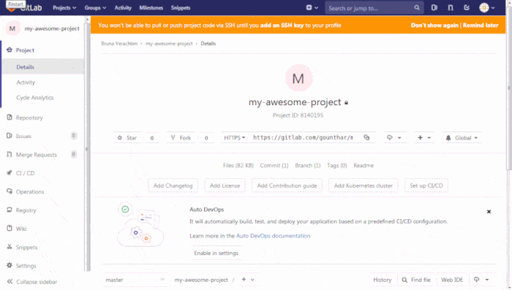Open Tags (0) link
512x290 pixels.
(337, 165)
